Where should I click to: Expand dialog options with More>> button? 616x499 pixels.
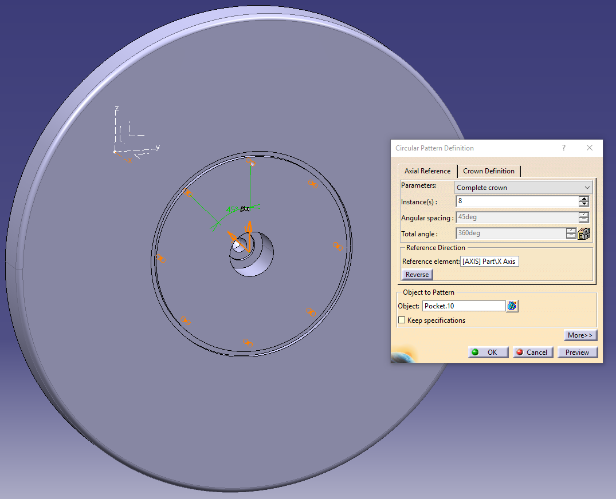(580, 335)
